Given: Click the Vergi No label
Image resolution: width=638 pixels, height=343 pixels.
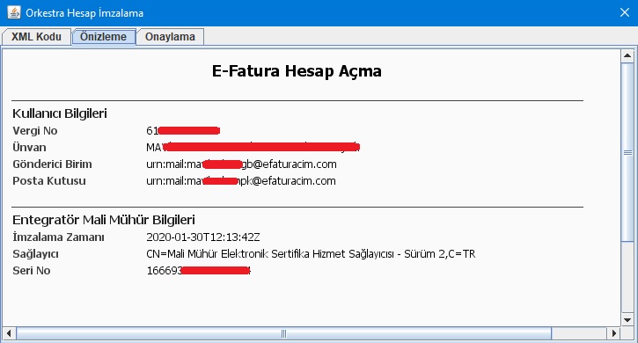Looking at the screenshot, I should pyautogui.click(x=35, y=131).
